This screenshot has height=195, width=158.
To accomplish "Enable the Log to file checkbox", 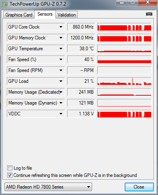I will click(10, 168).
